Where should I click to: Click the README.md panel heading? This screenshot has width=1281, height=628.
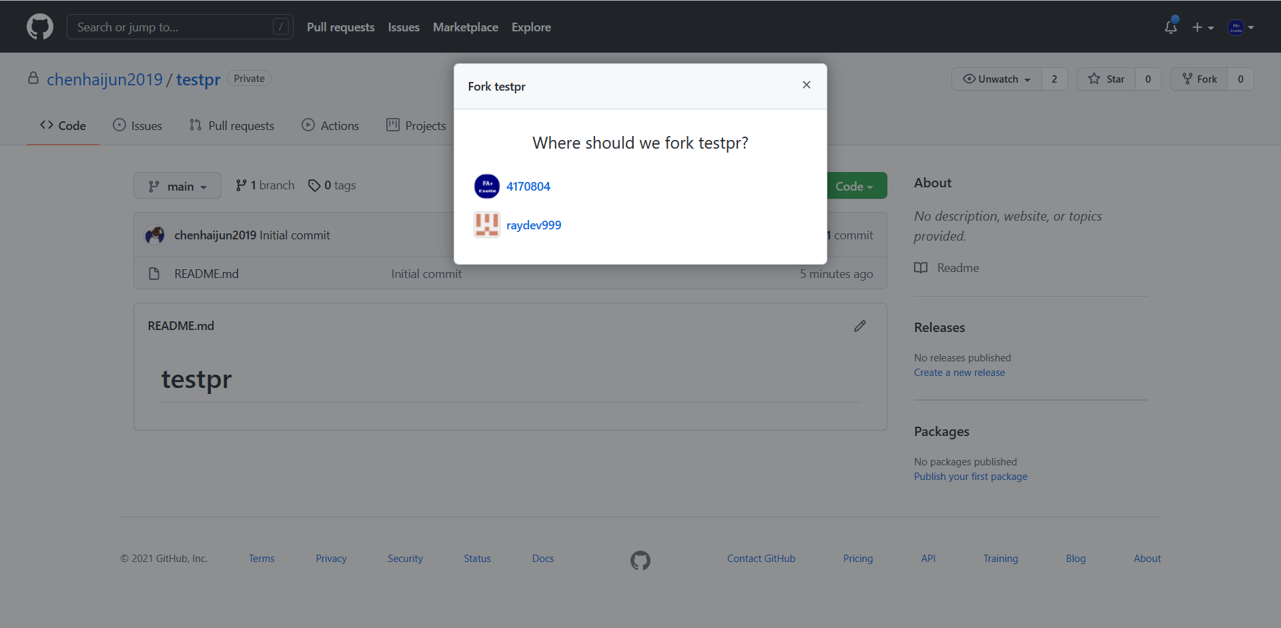pyautogui.click(x=181, y=326)
